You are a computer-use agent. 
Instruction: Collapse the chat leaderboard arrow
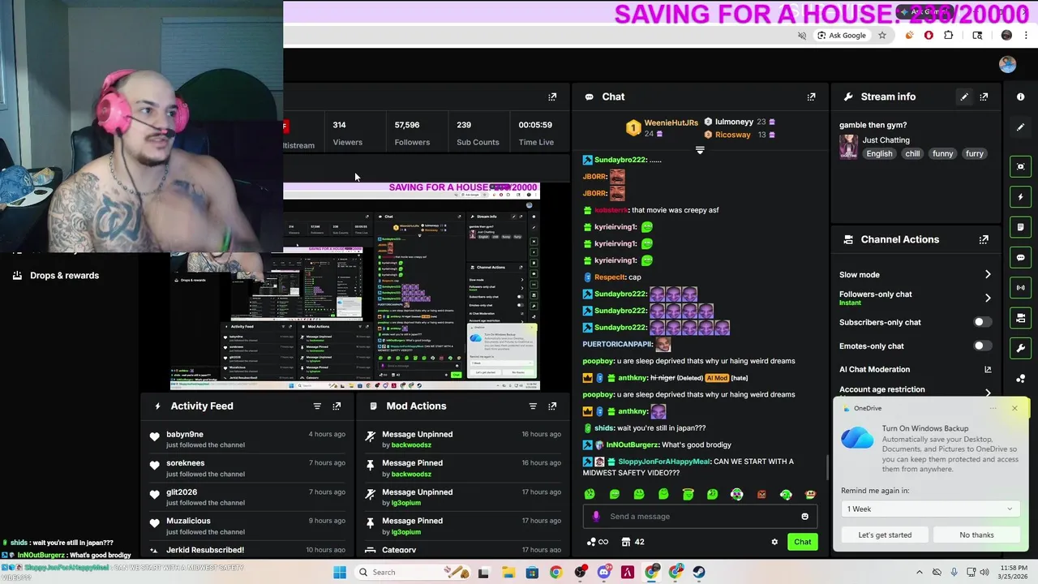point(700,150)
